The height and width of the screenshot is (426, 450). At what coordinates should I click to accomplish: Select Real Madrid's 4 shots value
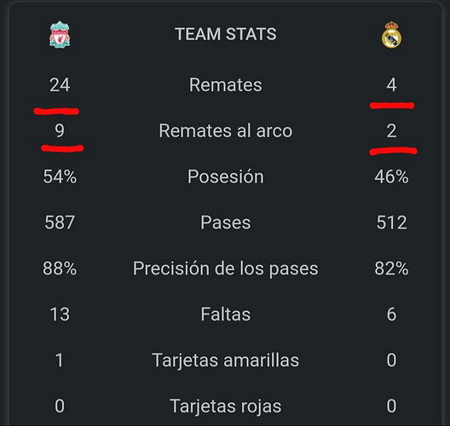[x=391, y=85]
